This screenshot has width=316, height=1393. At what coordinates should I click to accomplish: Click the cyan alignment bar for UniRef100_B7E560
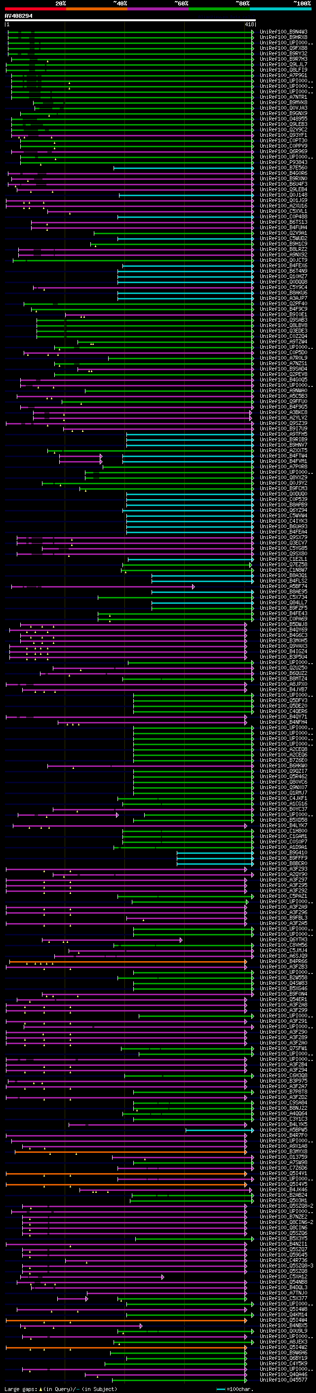pyautogui.click(x=184, y=168)
